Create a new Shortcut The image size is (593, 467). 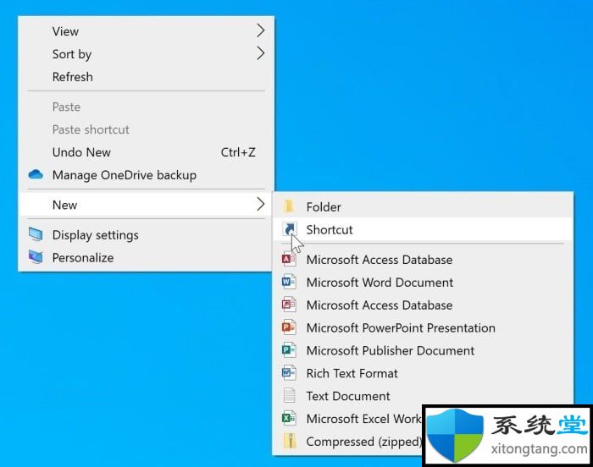(423, 229)
